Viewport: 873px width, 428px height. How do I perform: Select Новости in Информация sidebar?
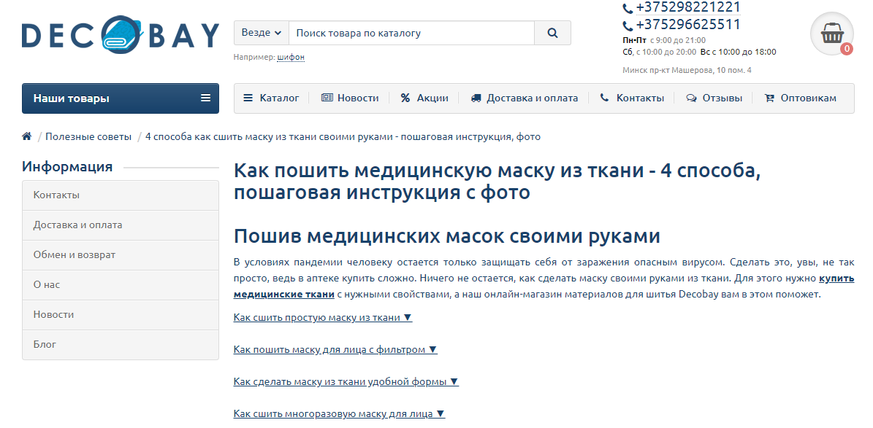coord(121,314)
